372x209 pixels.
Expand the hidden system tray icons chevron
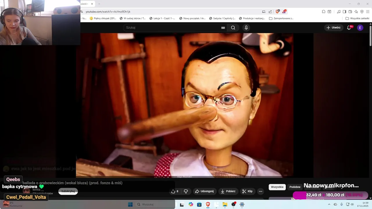[x=329, y=204]
